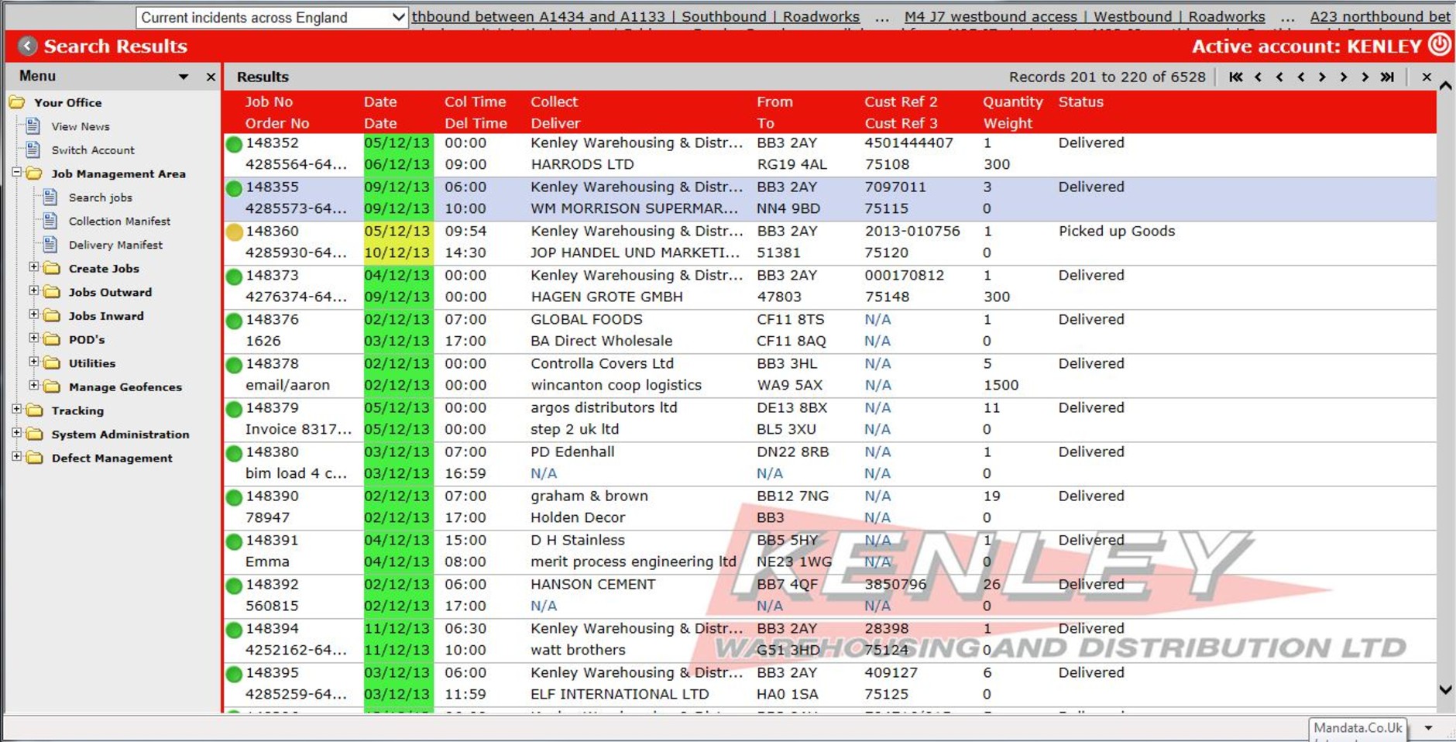Click the Cust Ref 2 column header
Viewport: 1456px width, 742px height.
coord(901,101)
